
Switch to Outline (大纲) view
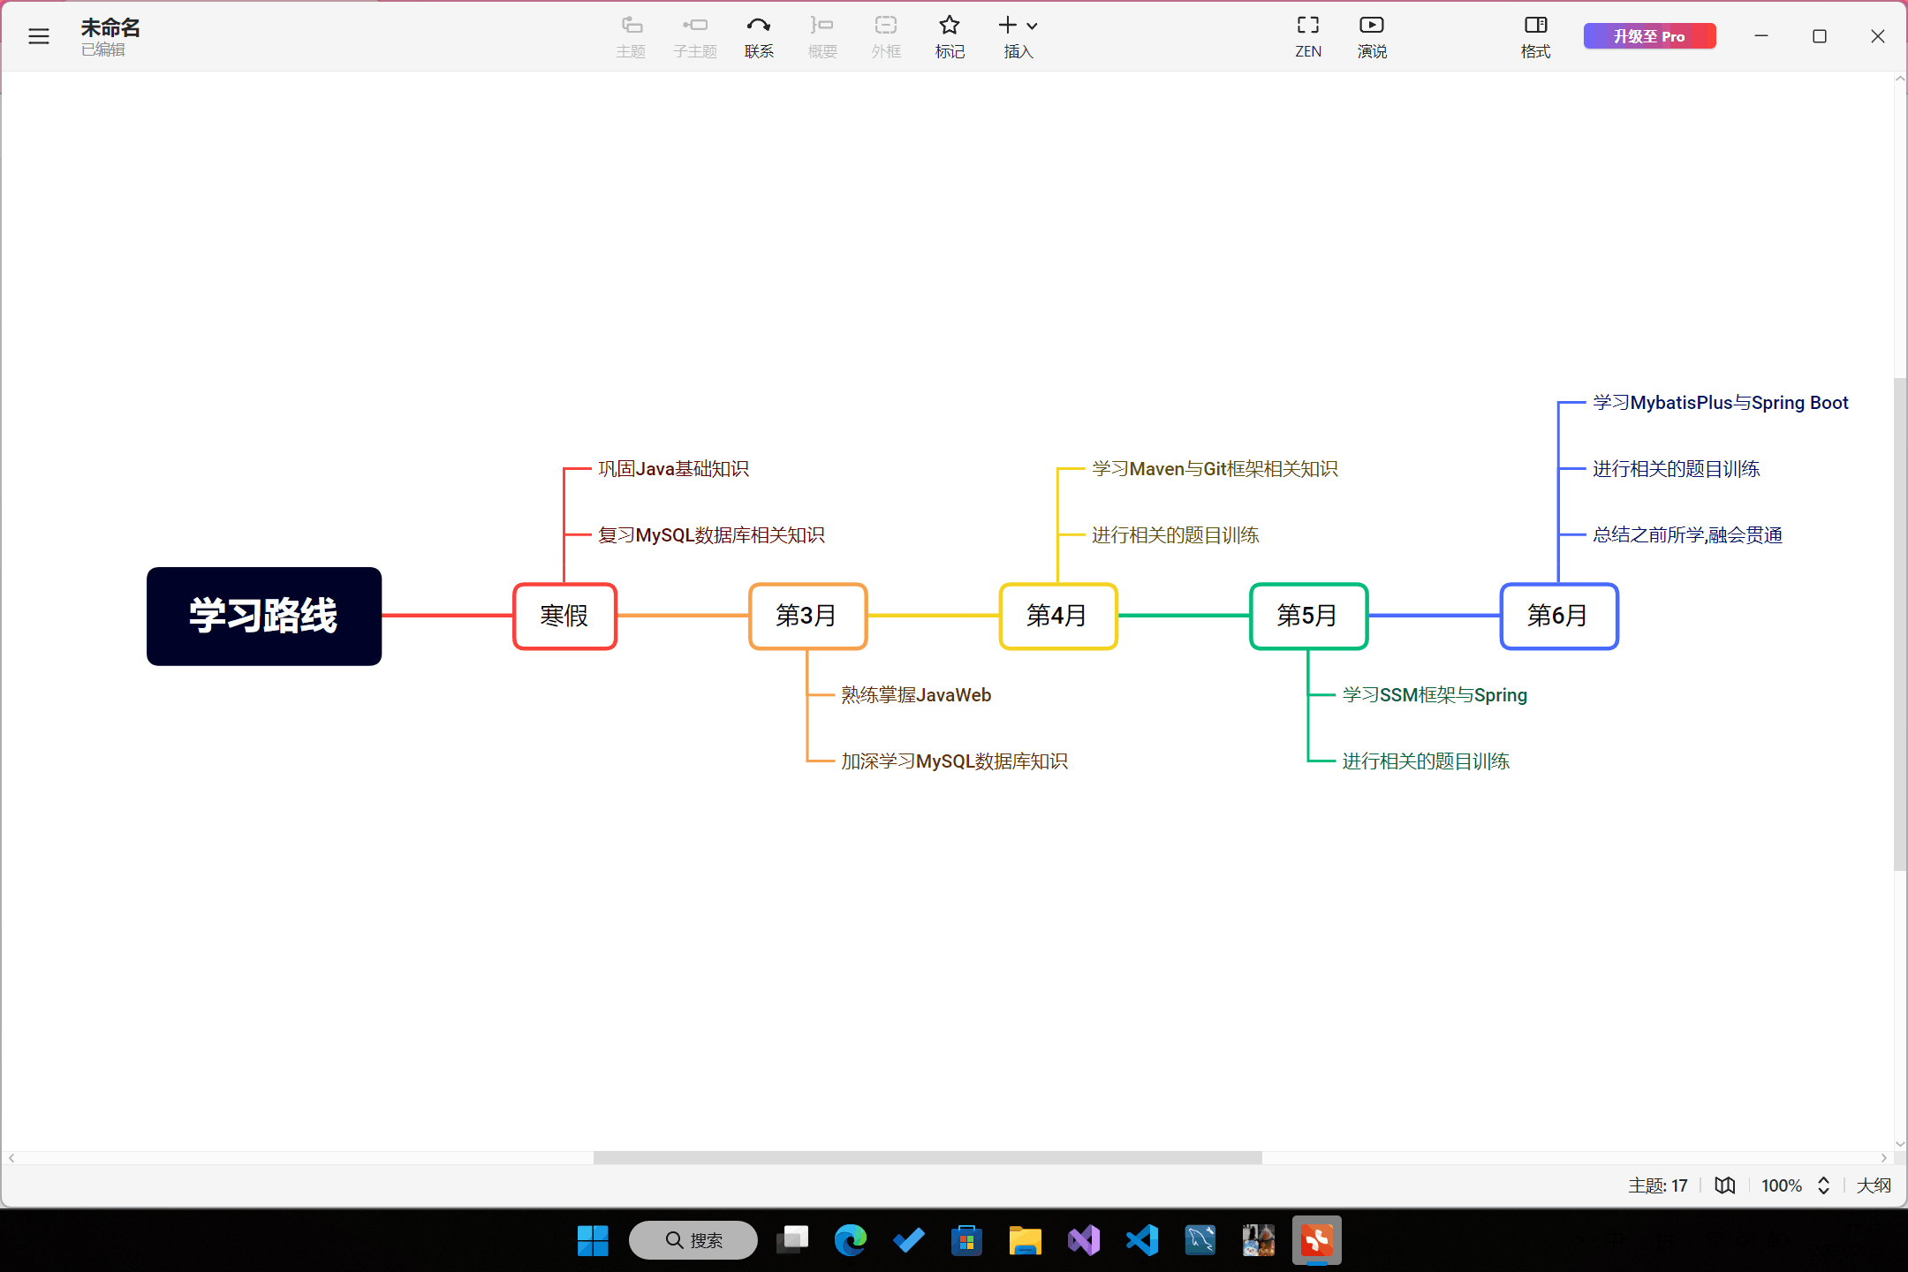point(1873,1185)
